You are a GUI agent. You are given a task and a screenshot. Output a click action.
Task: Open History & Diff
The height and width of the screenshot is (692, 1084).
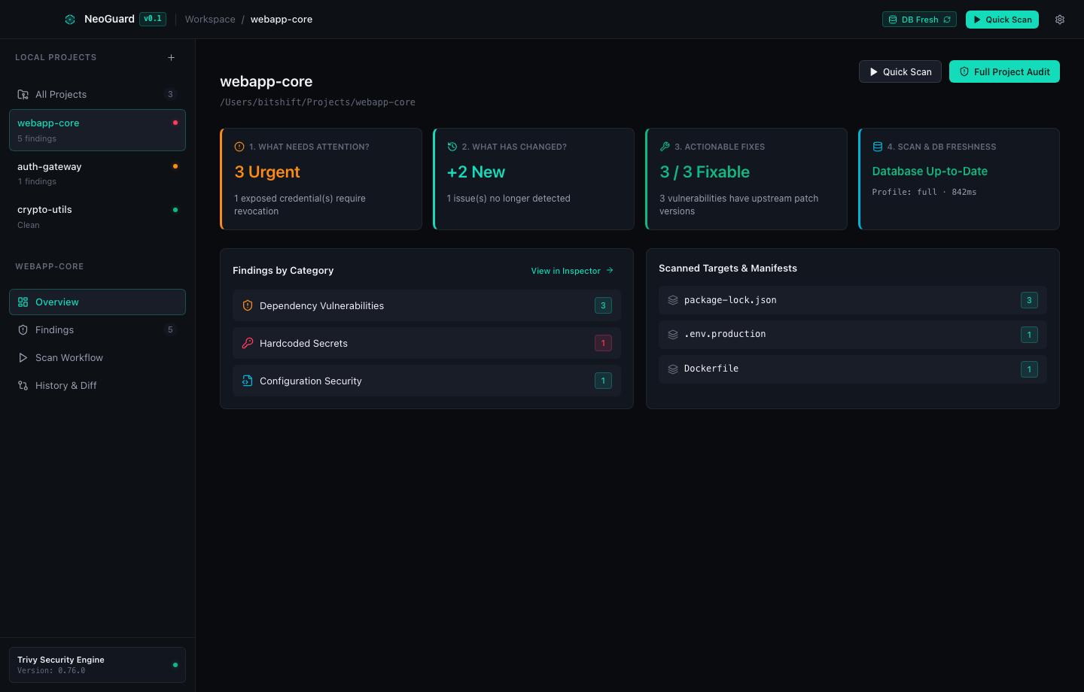[97, 385]
